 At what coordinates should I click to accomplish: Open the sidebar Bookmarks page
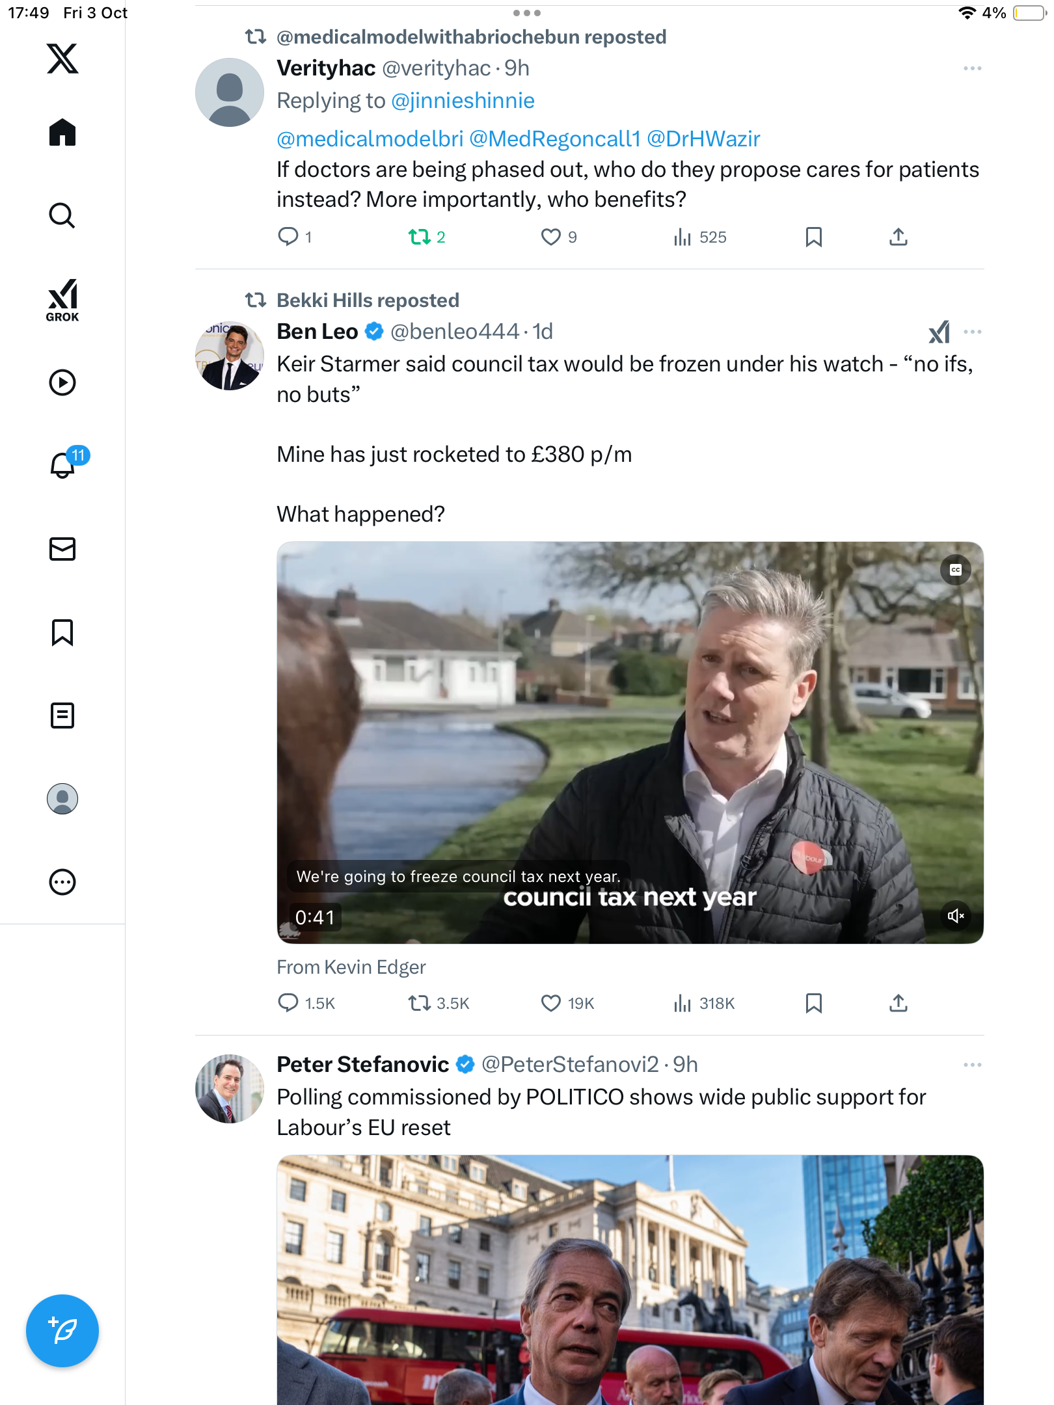[62, 632]
